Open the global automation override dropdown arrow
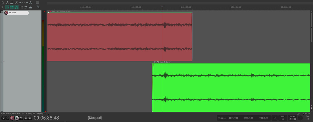This screenshot has width=313, height=122. coord(295,119)
